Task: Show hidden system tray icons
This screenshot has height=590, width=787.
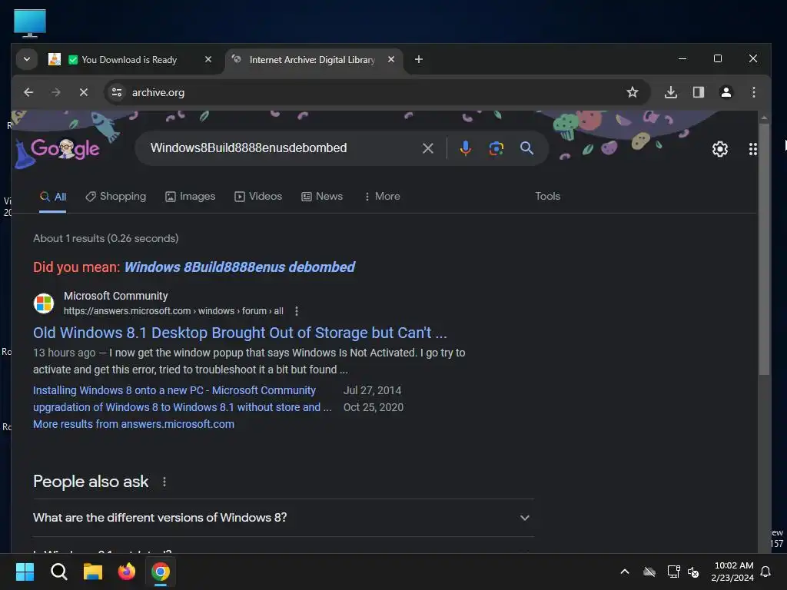Action: [625, 572]
